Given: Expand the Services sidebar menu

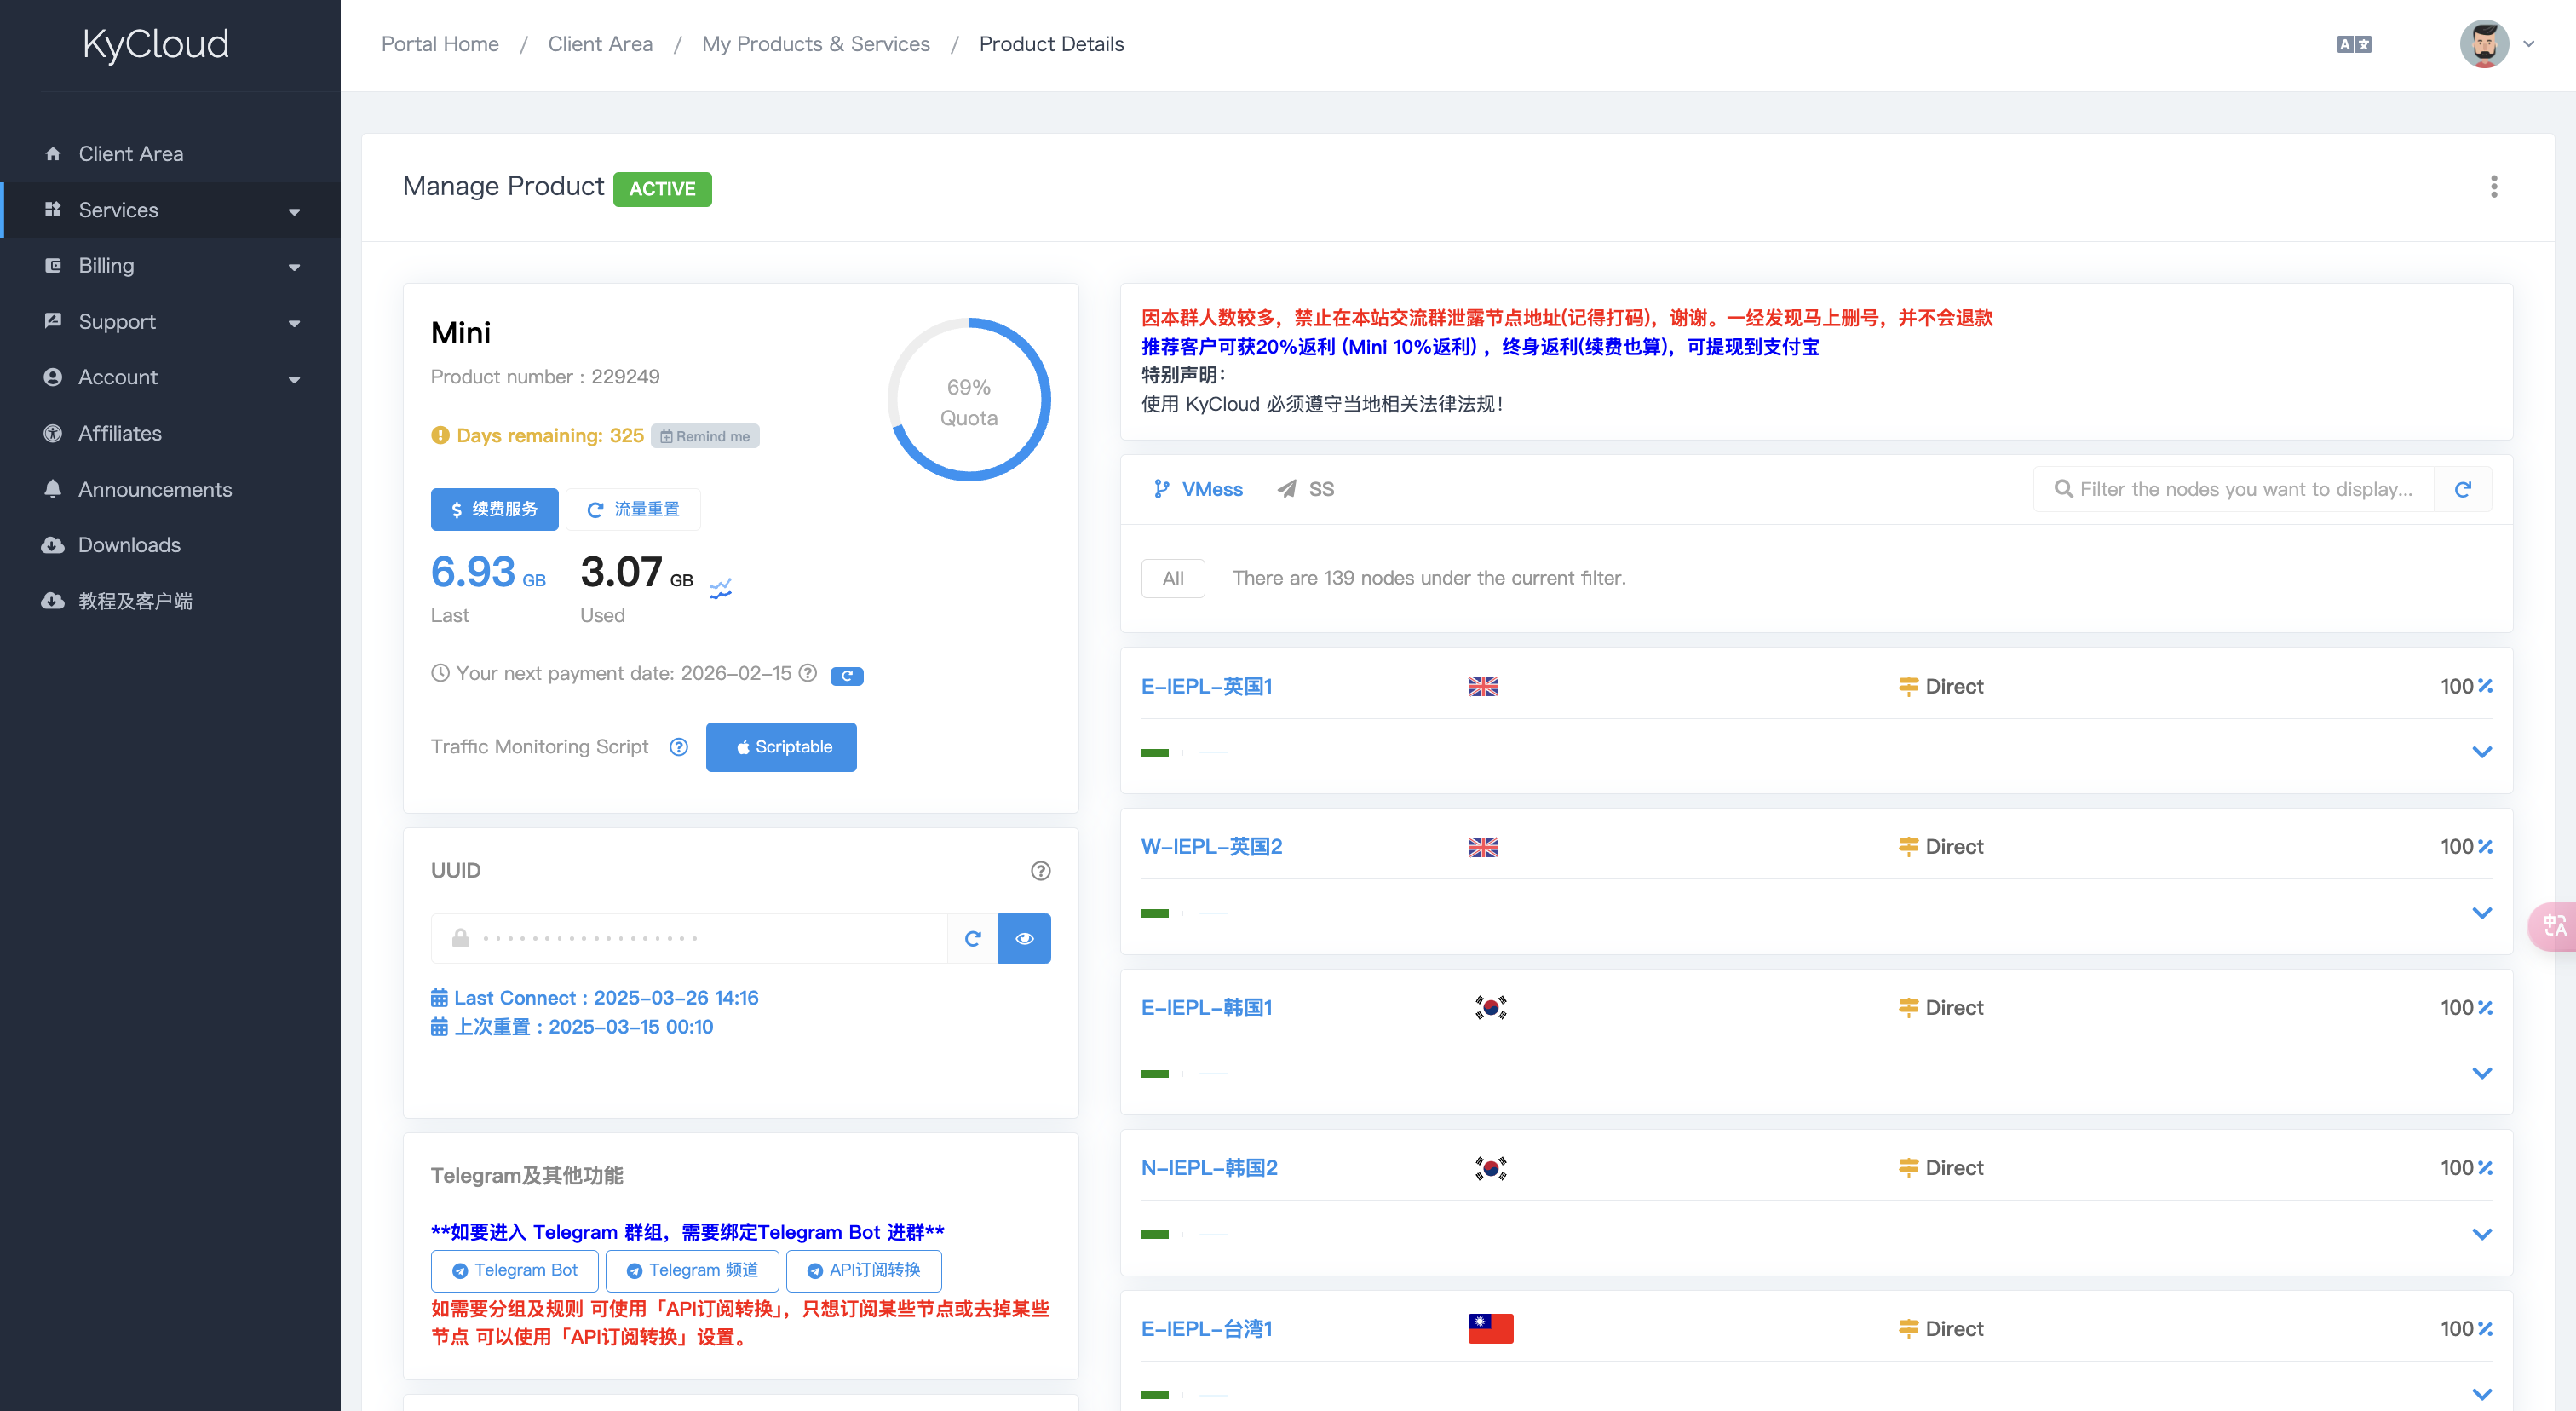Looking at the screenshot, I should tap(170, 210).
